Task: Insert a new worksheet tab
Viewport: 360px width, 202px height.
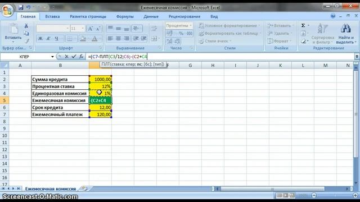Action: point(85,189)
